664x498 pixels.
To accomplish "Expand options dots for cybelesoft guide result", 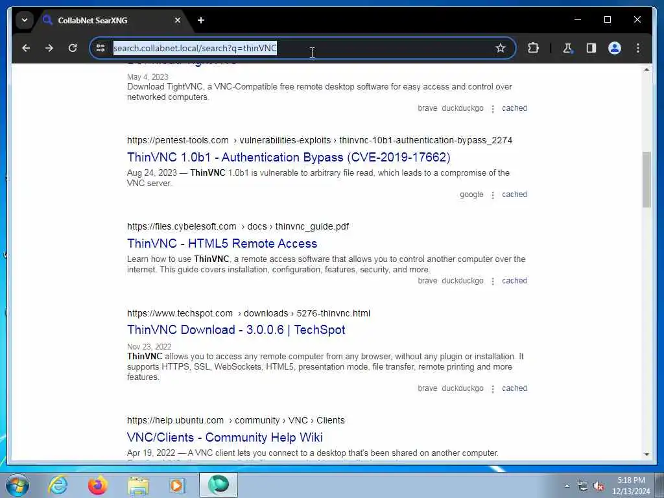I will click(x=493, y=281).
